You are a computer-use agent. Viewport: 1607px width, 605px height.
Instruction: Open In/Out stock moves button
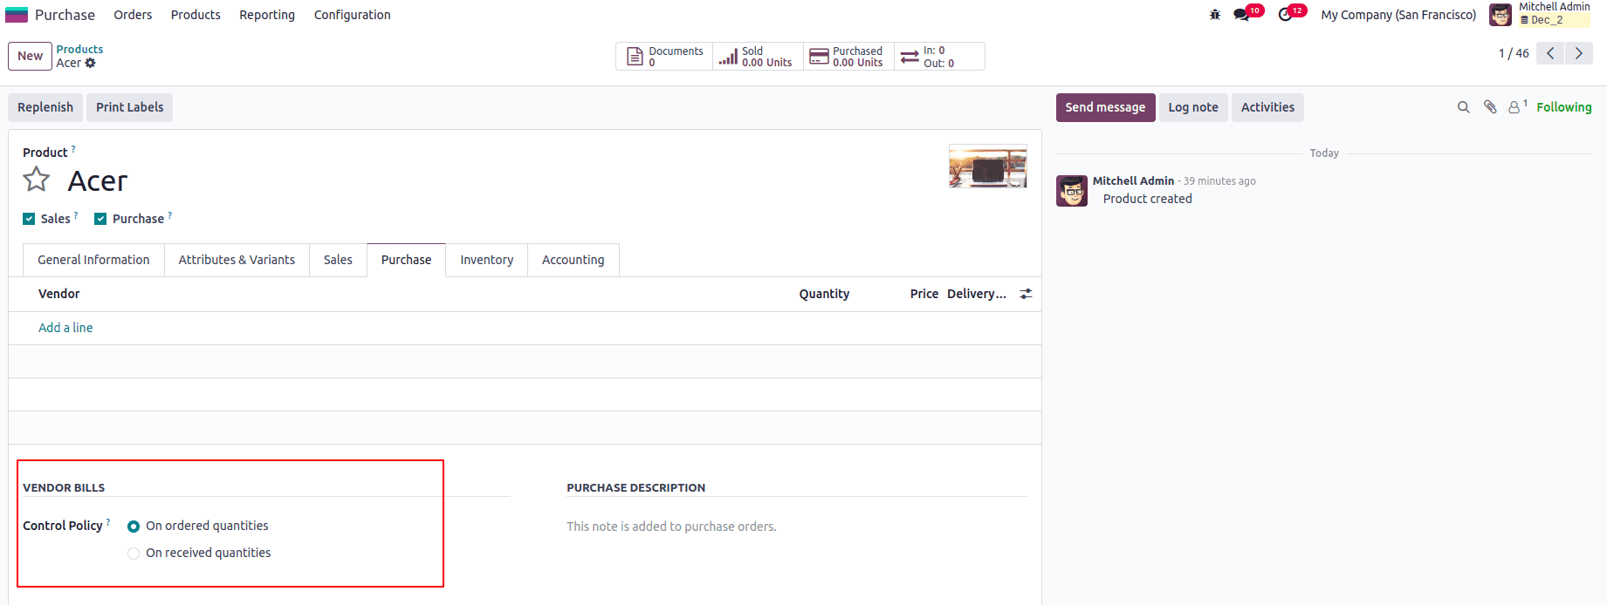point(939,57)
